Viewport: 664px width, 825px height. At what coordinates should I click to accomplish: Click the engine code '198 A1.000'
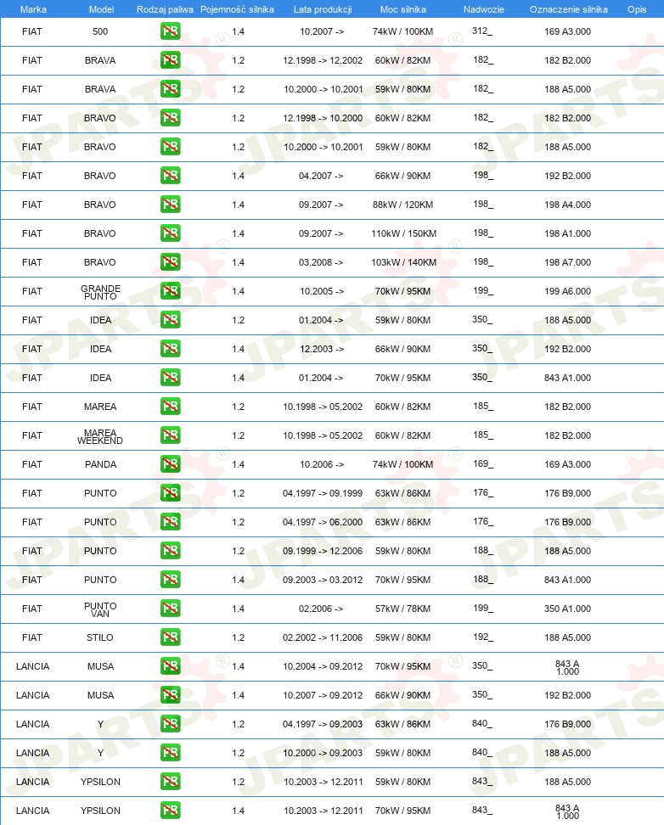pyautogui.click(x=568, y=233)
